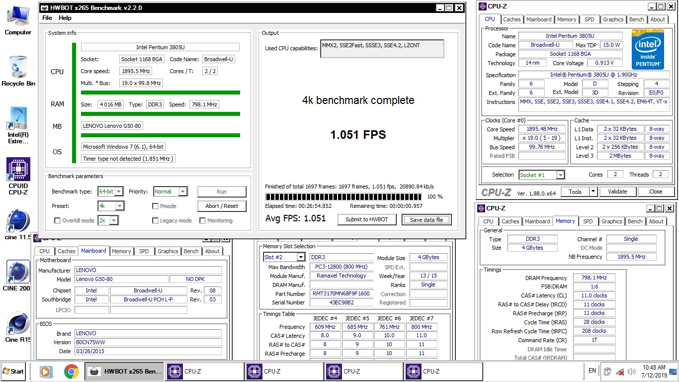The width and height of the screenshot is (679, 382).
Task: Open the File menu in HWBOT
Action: 47,18
